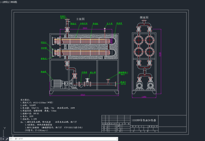Select the 过滤器 green label
Image resolution: width=205 pixels, height=141 pixels.
84,72
